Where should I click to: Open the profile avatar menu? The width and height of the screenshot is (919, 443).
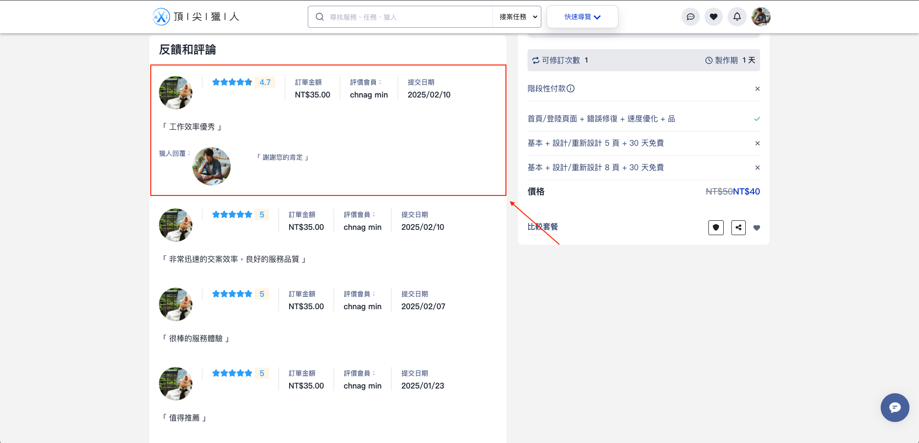(x=761, y=16)
